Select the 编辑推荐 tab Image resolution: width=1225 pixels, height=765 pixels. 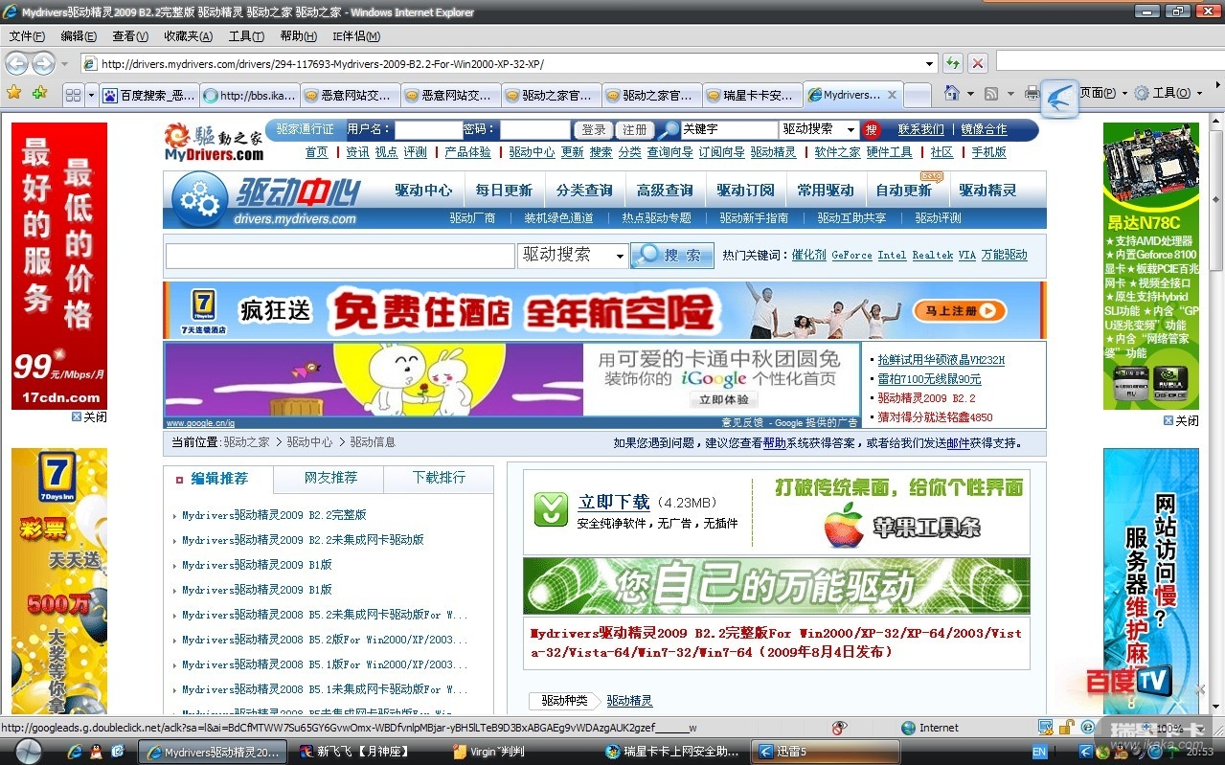[x=219, y=479]
